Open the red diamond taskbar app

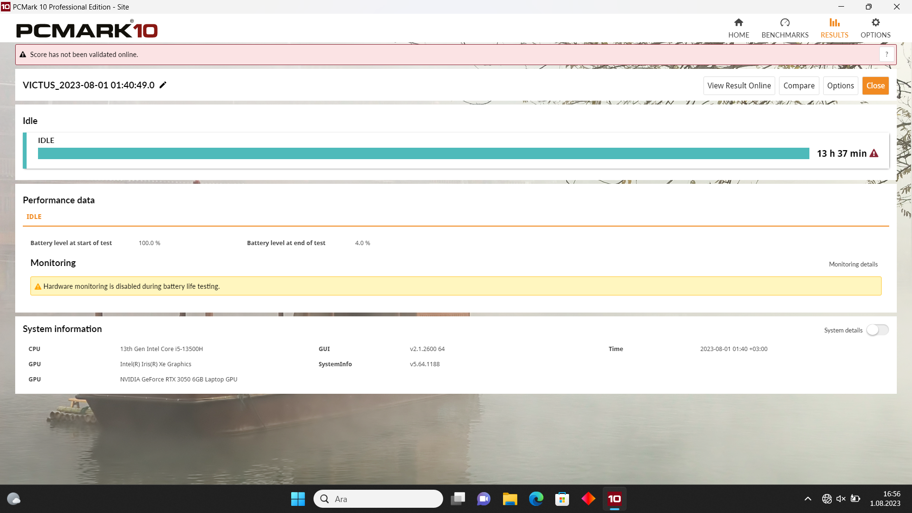[589, 499]
